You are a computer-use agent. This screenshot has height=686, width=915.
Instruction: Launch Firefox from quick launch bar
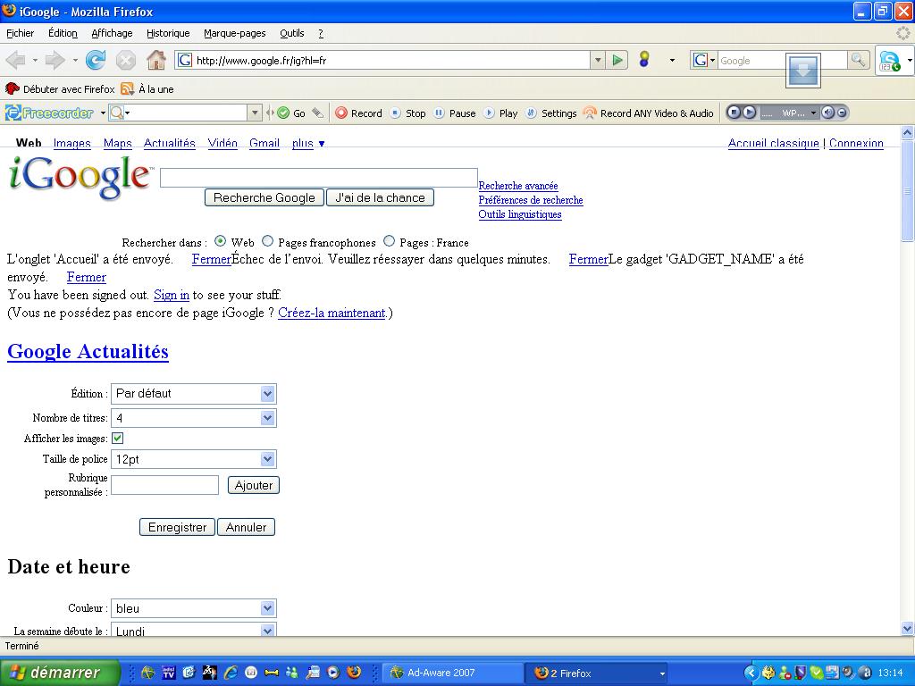[354, 673]
